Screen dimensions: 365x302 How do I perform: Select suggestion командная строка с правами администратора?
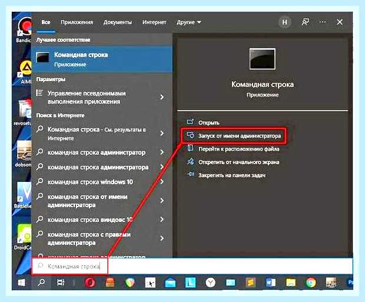point(89,238)
